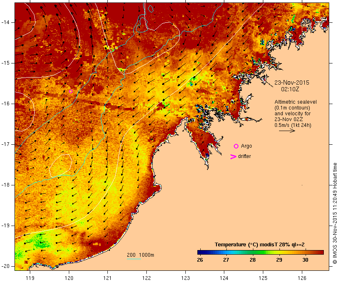Click the longitude label '126'

(x=302, y=278)
